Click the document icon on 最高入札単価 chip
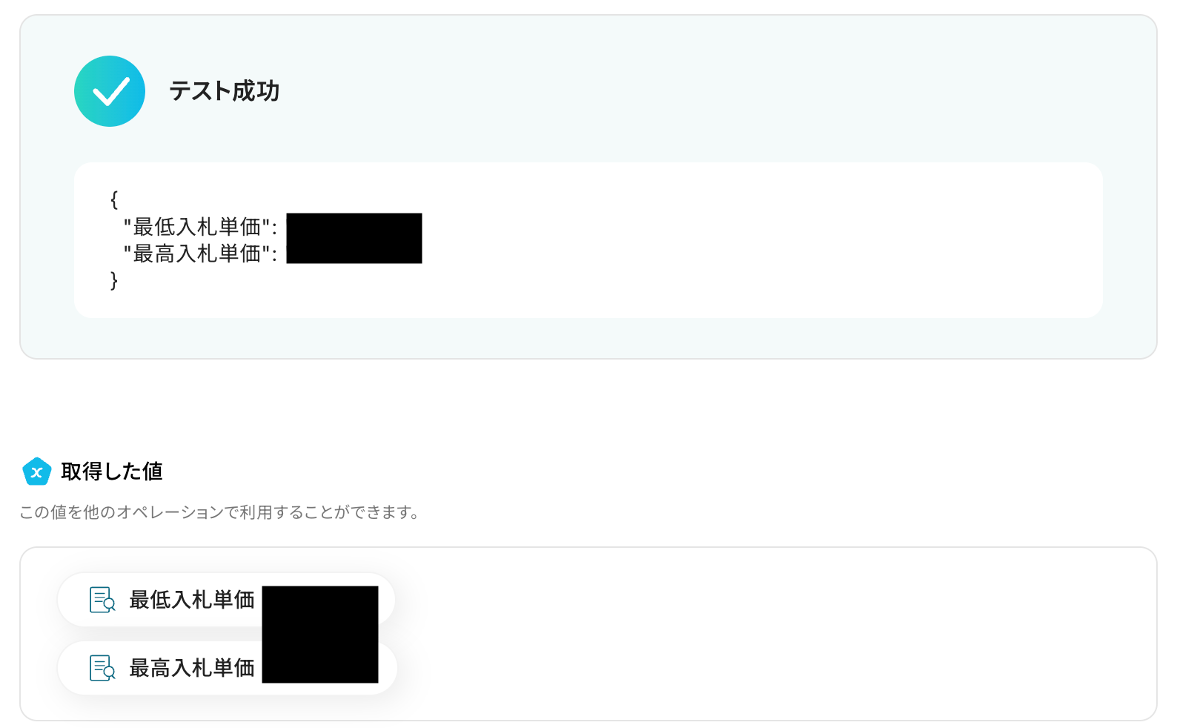 tap(102, 668)
